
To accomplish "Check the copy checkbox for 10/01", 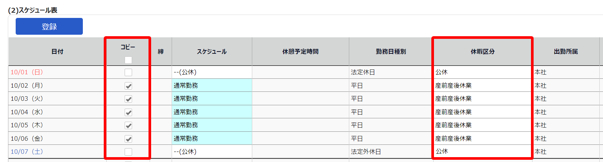I will pos(128,72).
